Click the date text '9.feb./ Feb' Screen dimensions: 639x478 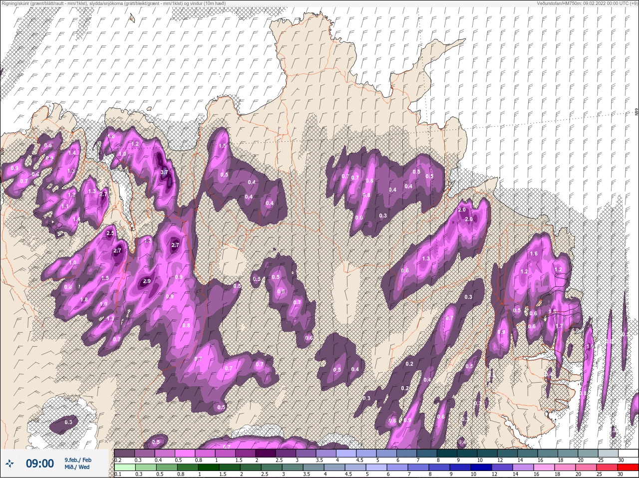pyautogui.click(x=77, y=460)
